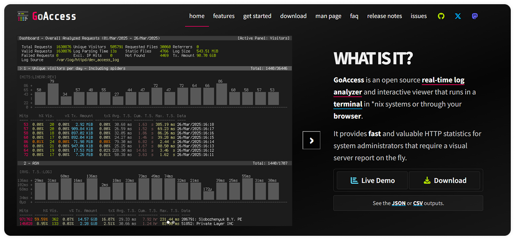Click the terminal dashboard screenshot
The height and width of the screenshot is (240, 515).
[x=154, y=131]
